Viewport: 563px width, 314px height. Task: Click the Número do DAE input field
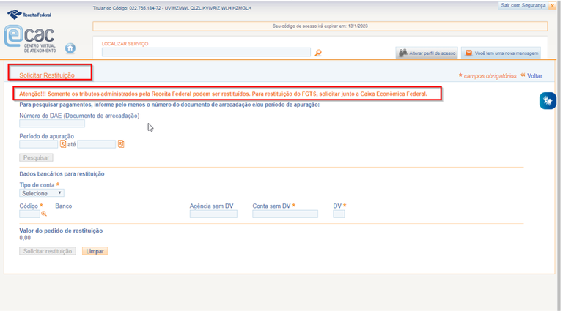click(52, 124)
